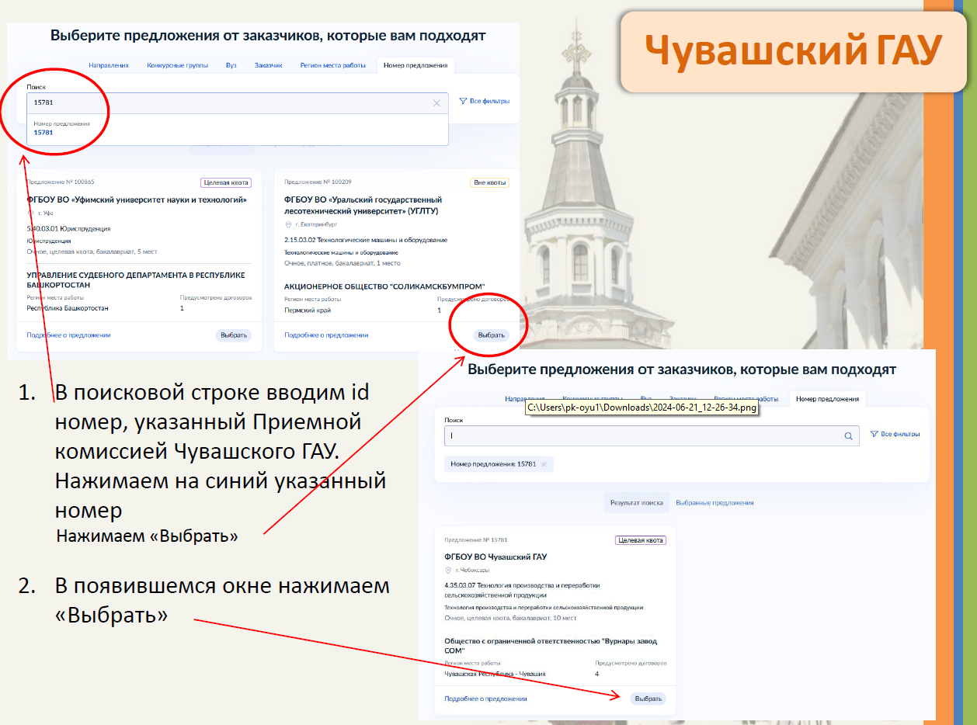The width and height of the screenshot is (977, 725).
Task: Switch to the Результат поиска view
Action: pos(637,503)
